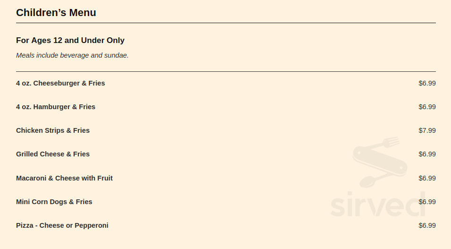Click the $7.99 Chicken Strips price
Image resolution: width=451 pixels, height=249 pixels.
[427, 130]
